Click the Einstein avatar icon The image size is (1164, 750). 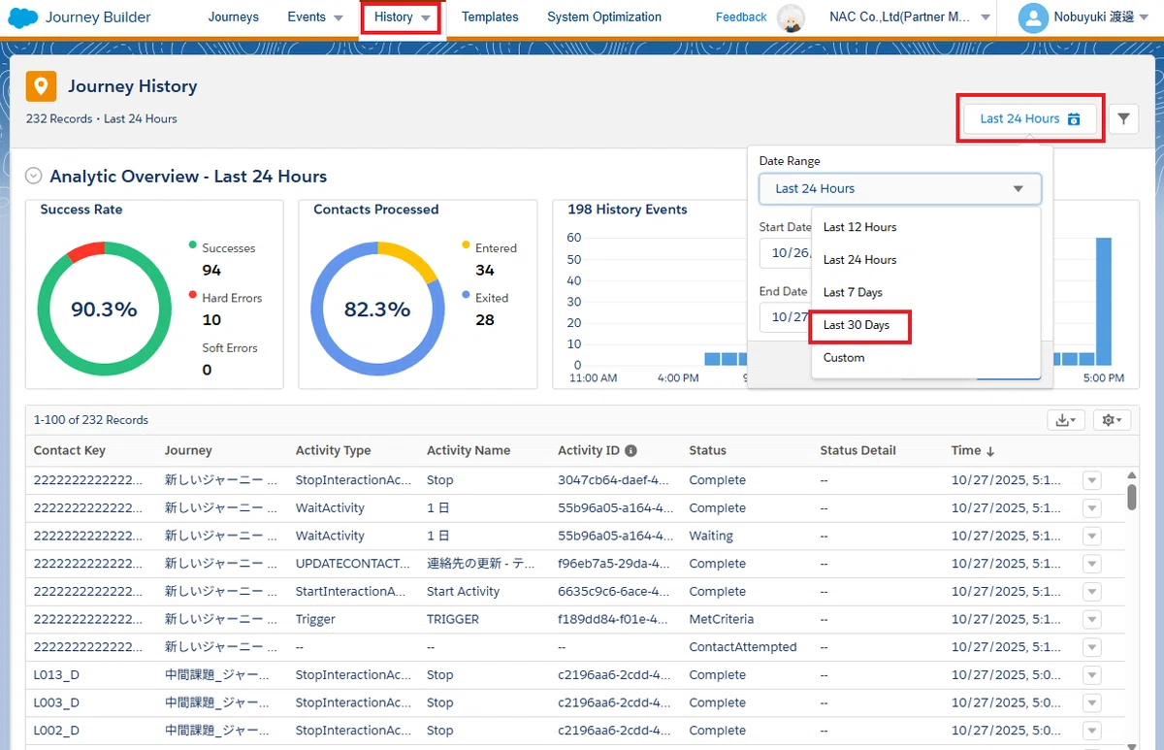pyautogui.click(x=792, y=17)
